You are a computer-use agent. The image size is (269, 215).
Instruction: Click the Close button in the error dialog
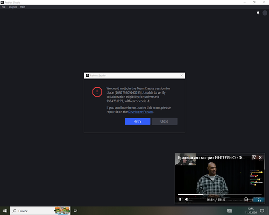pos(165,121)
